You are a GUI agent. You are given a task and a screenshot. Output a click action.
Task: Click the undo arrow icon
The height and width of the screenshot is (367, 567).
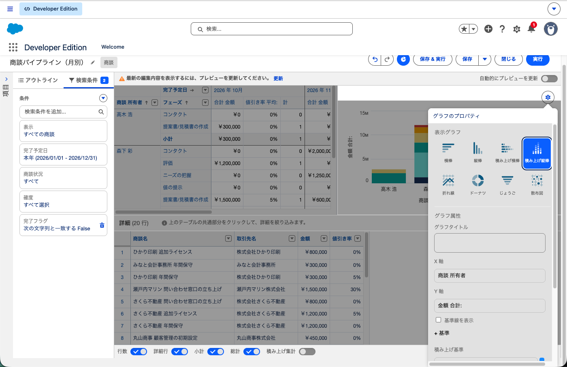375,59
